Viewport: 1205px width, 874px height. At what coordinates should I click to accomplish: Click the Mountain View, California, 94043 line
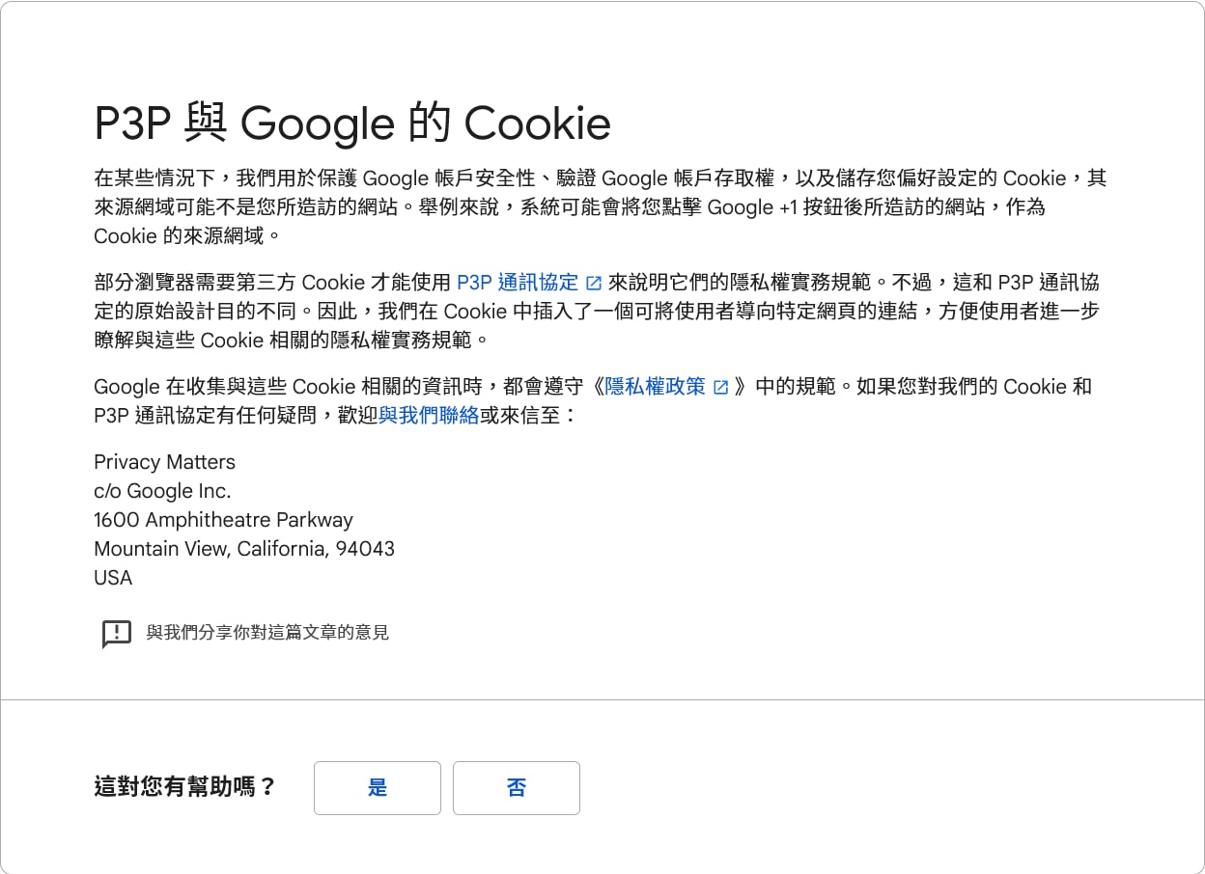(244, 549)
